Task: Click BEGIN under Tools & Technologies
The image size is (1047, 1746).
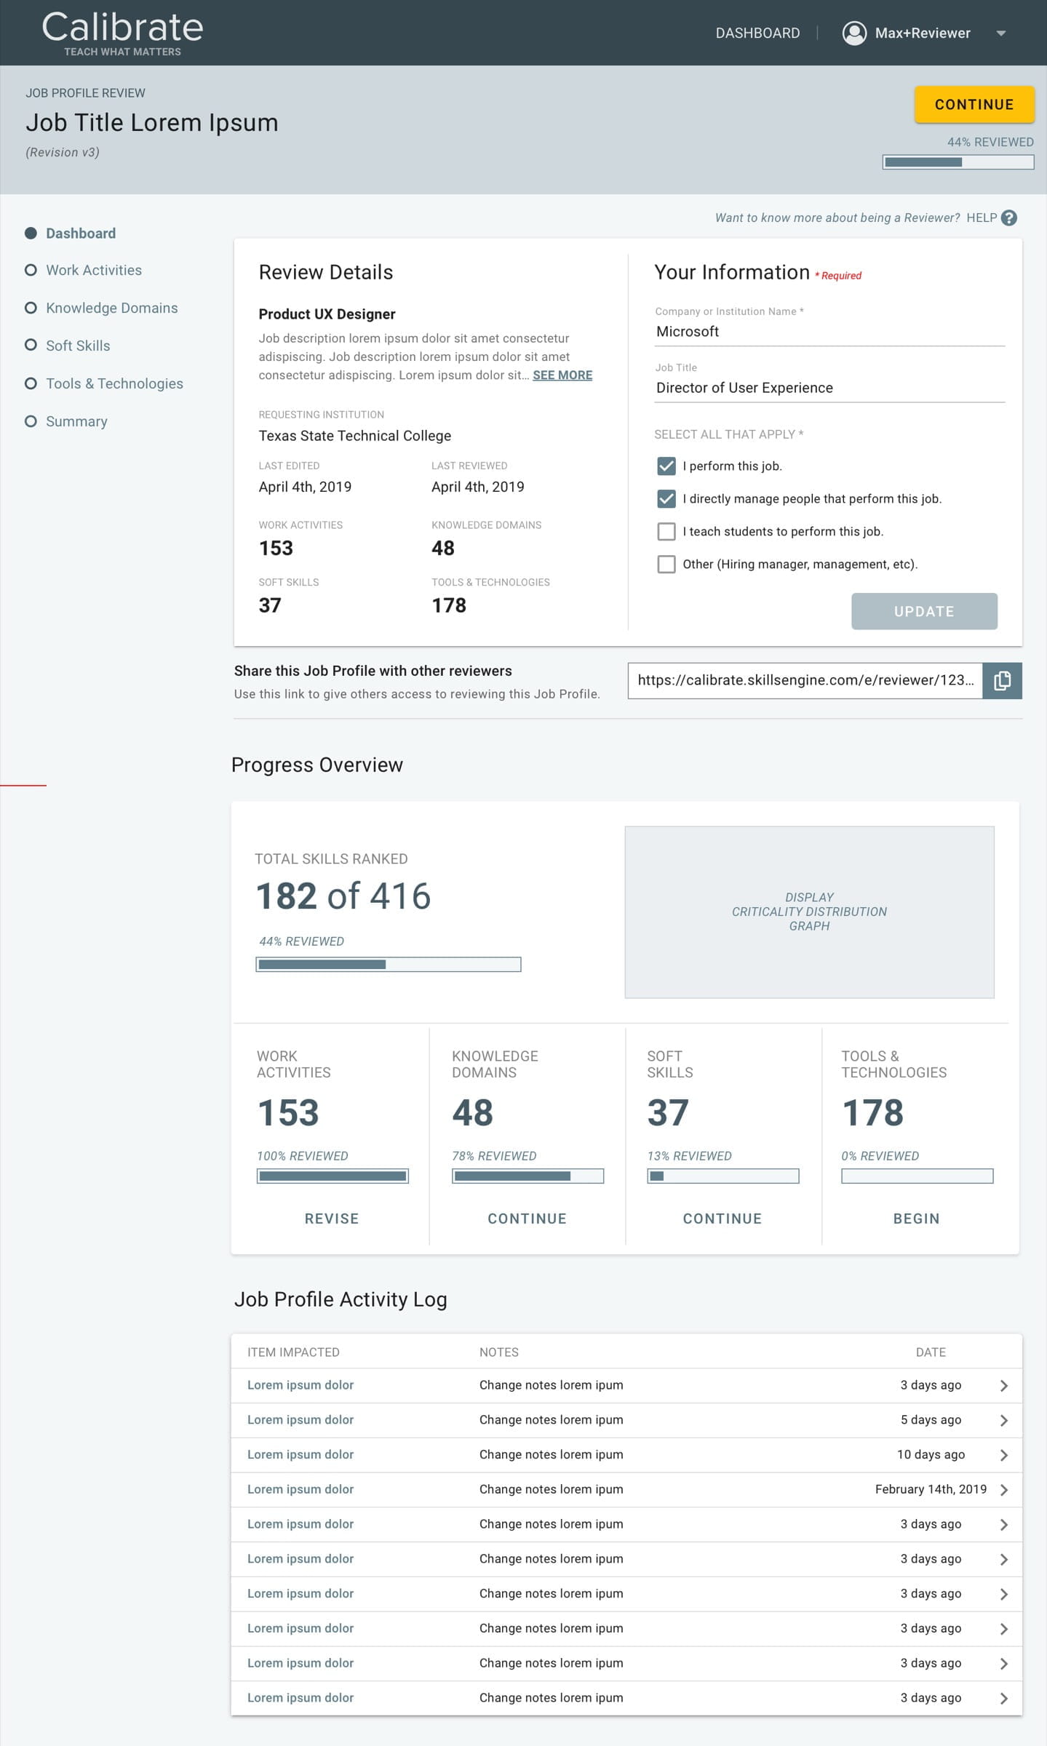Action: coord(916,1218)
